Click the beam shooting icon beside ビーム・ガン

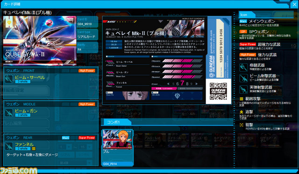coord(9,113)
